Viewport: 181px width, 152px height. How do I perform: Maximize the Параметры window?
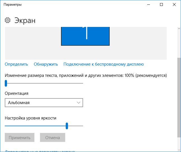(x=161, y=4)
